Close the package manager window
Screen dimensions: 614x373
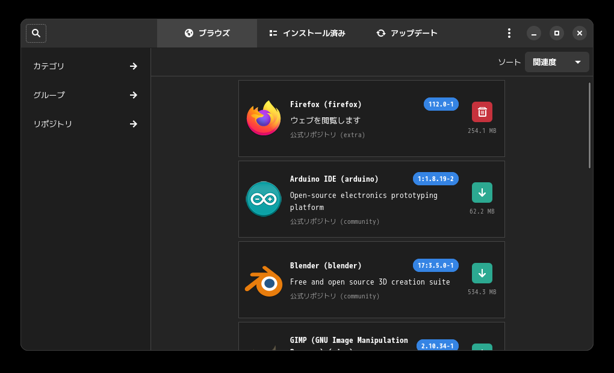pyautogui.click(x=580, y=33)
